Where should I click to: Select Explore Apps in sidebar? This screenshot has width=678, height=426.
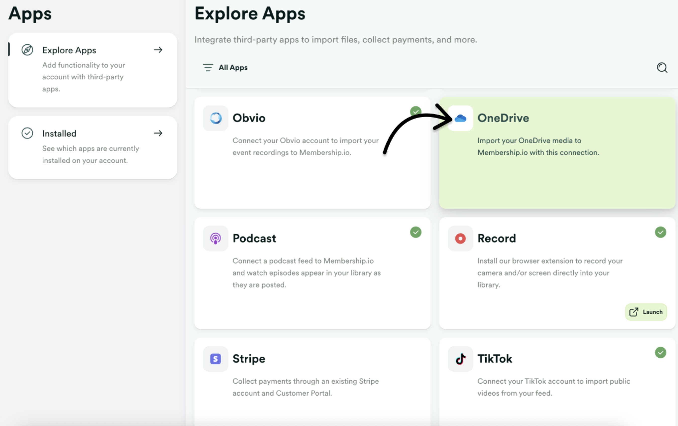click(93, 70)
